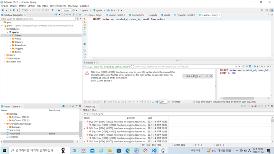Image resolution: width=274 pixels, height=154 pixels.
Task: Close the Database Navigator panel tab
Action: click(x=25, y=15)
